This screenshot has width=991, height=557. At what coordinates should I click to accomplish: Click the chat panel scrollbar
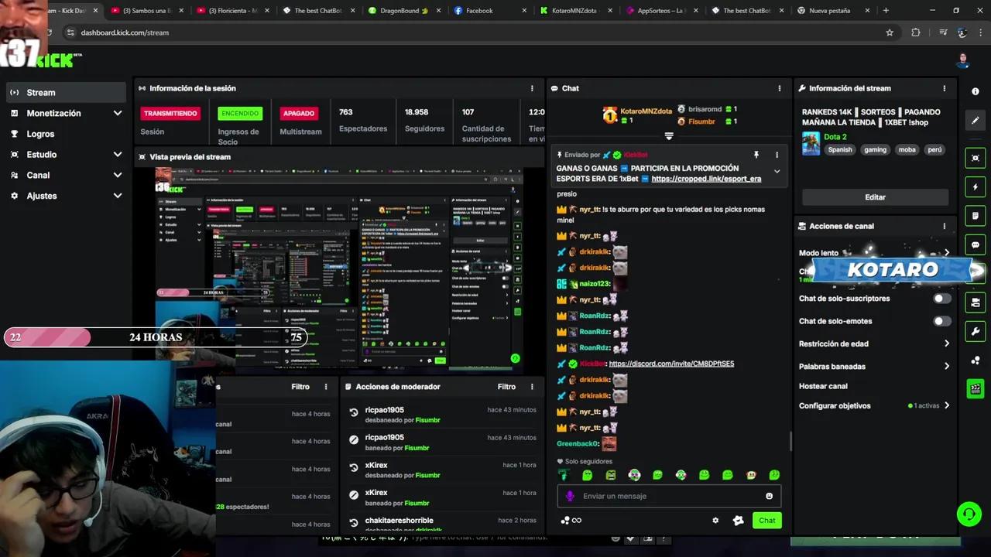tap(790, 441)
